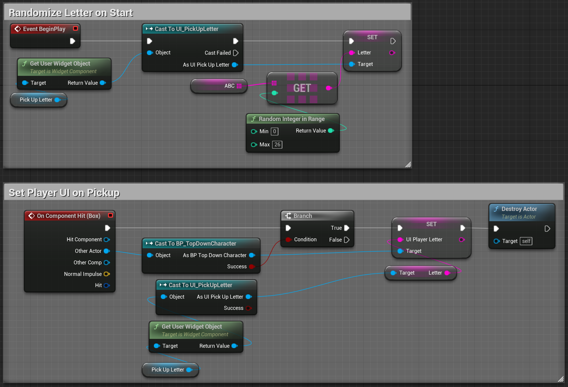Screen dimensions: 568x387
Task: Click Random Integer Return Value pin
Action: 331,131
